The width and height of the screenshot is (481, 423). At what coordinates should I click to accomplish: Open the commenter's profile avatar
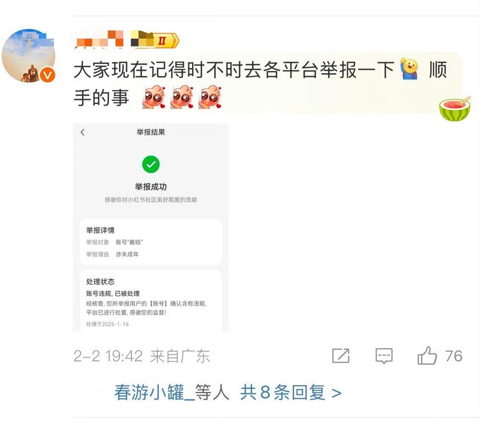click(28, 56)
